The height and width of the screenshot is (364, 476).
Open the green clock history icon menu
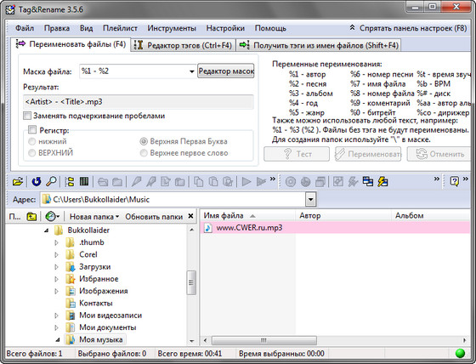pos(52,217)
